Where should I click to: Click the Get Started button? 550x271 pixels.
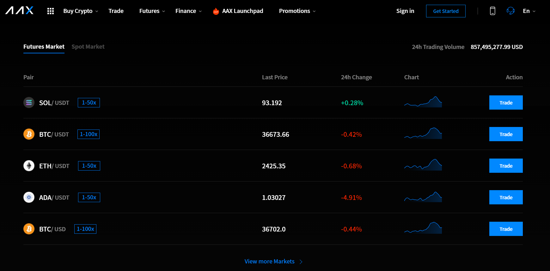coord(446,11)
